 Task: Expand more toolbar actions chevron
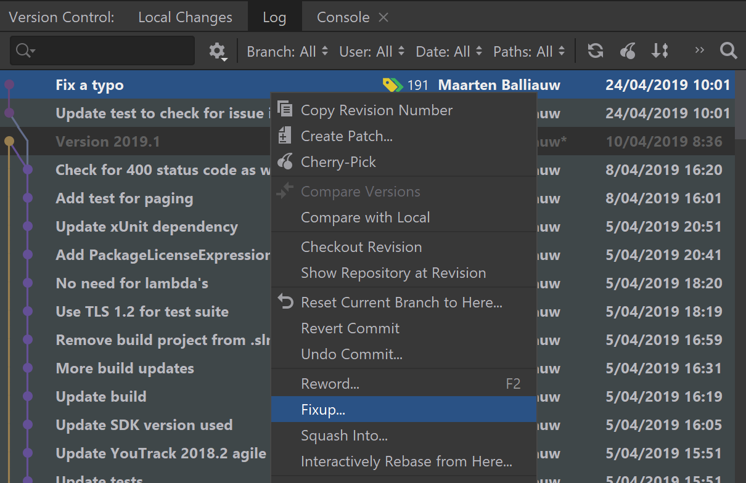coord(699,51)
